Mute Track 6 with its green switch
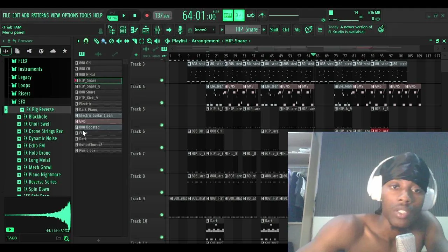The height and width of the screenshot is (252, 448). [x=162, y=147]
